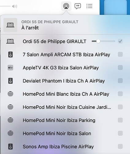Show the Up Next queue list icon

[x=90, y=6]
